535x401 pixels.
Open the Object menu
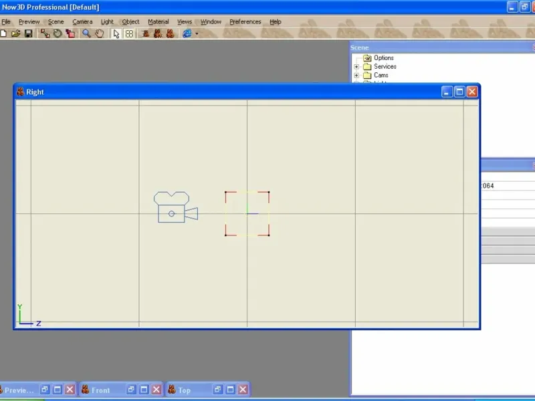[130, 22]
